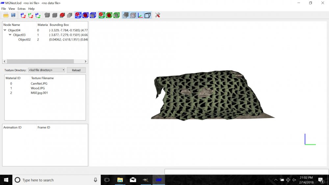Toggle the blue-green axis display button

point(140,15)
